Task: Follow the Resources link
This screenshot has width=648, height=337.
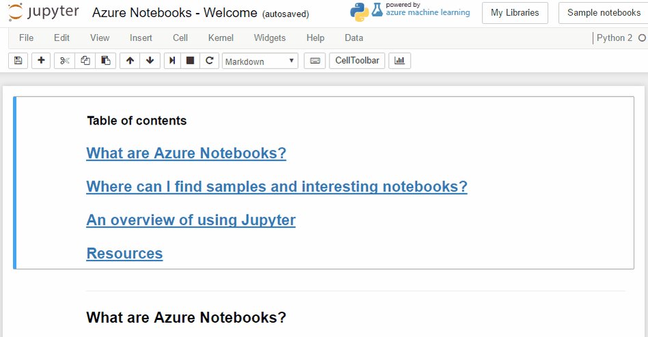Action: [124, 254]
